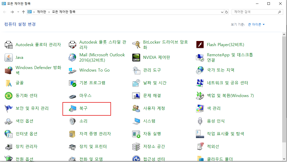Go up one level with up arrow

pos(23,12)
